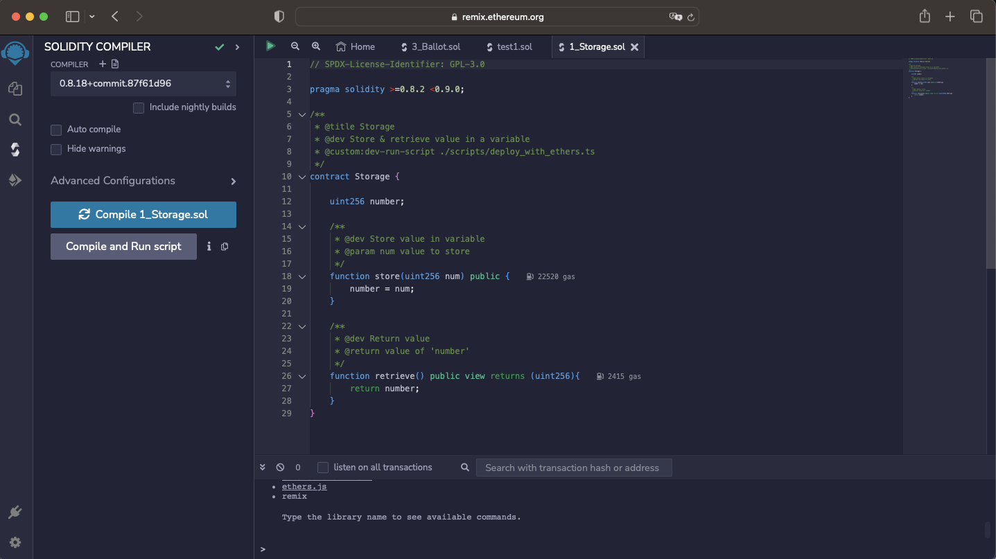Open Safari sidebar options dropdown arrow
996x559 pixels.
point(91,17)
